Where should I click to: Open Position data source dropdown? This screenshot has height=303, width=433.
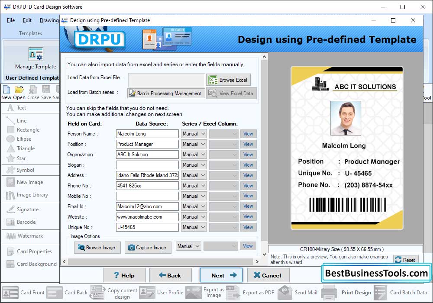tap(194, 144)
